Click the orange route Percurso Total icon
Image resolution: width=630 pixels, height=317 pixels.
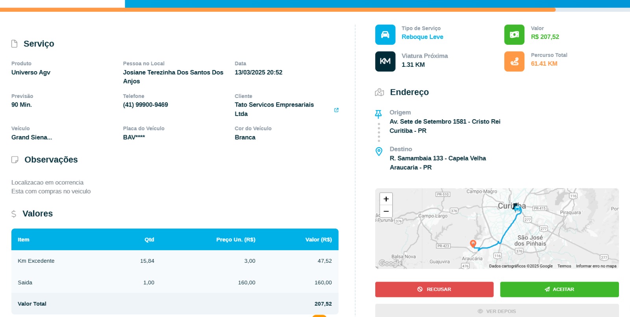514,61
